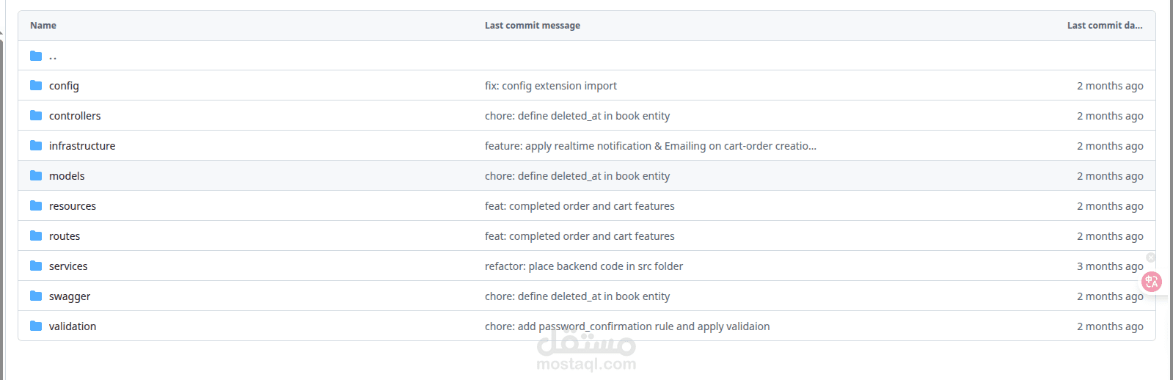Click the routes folder icon

point(36,235)
